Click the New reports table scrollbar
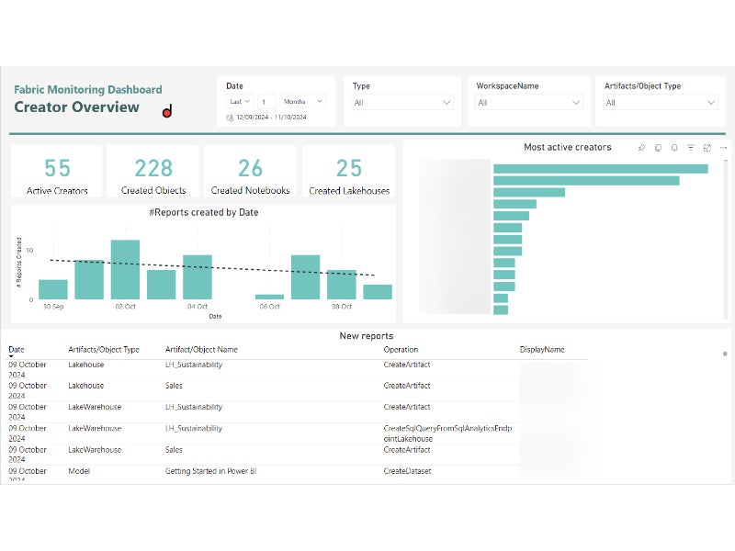This screenshot has width=735, height=551. point(725,354)
